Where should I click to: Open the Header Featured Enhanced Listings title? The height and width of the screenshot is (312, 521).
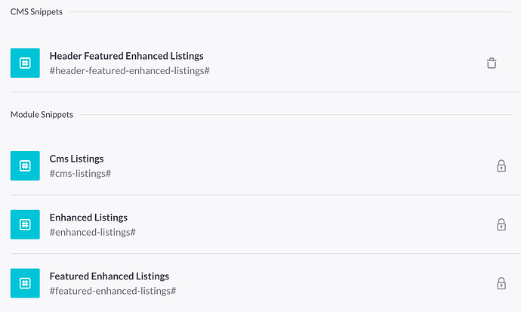pyautogui.click(x=126, y=56)
